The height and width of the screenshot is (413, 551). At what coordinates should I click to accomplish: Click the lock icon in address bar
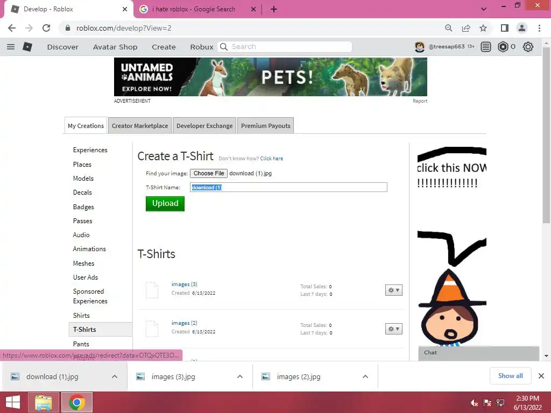(x=67, y=28)
